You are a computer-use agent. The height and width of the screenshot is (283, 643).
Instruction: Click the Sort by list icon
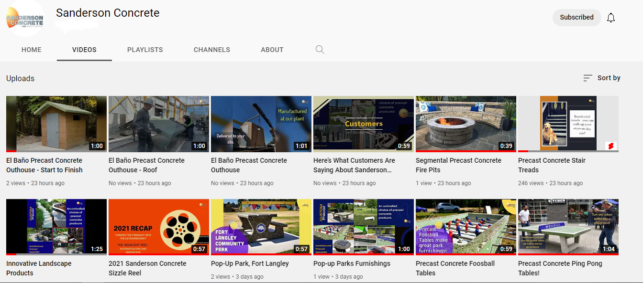pos(588,78)
